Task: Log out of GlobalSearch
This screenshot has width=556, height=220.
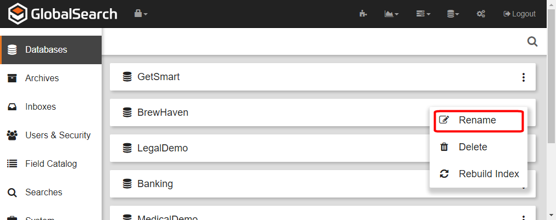Action: click(519, 14)
